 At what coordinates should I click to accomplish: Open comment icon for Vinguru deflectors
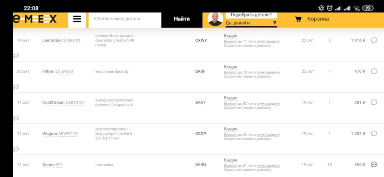click(x=374, y=133)
